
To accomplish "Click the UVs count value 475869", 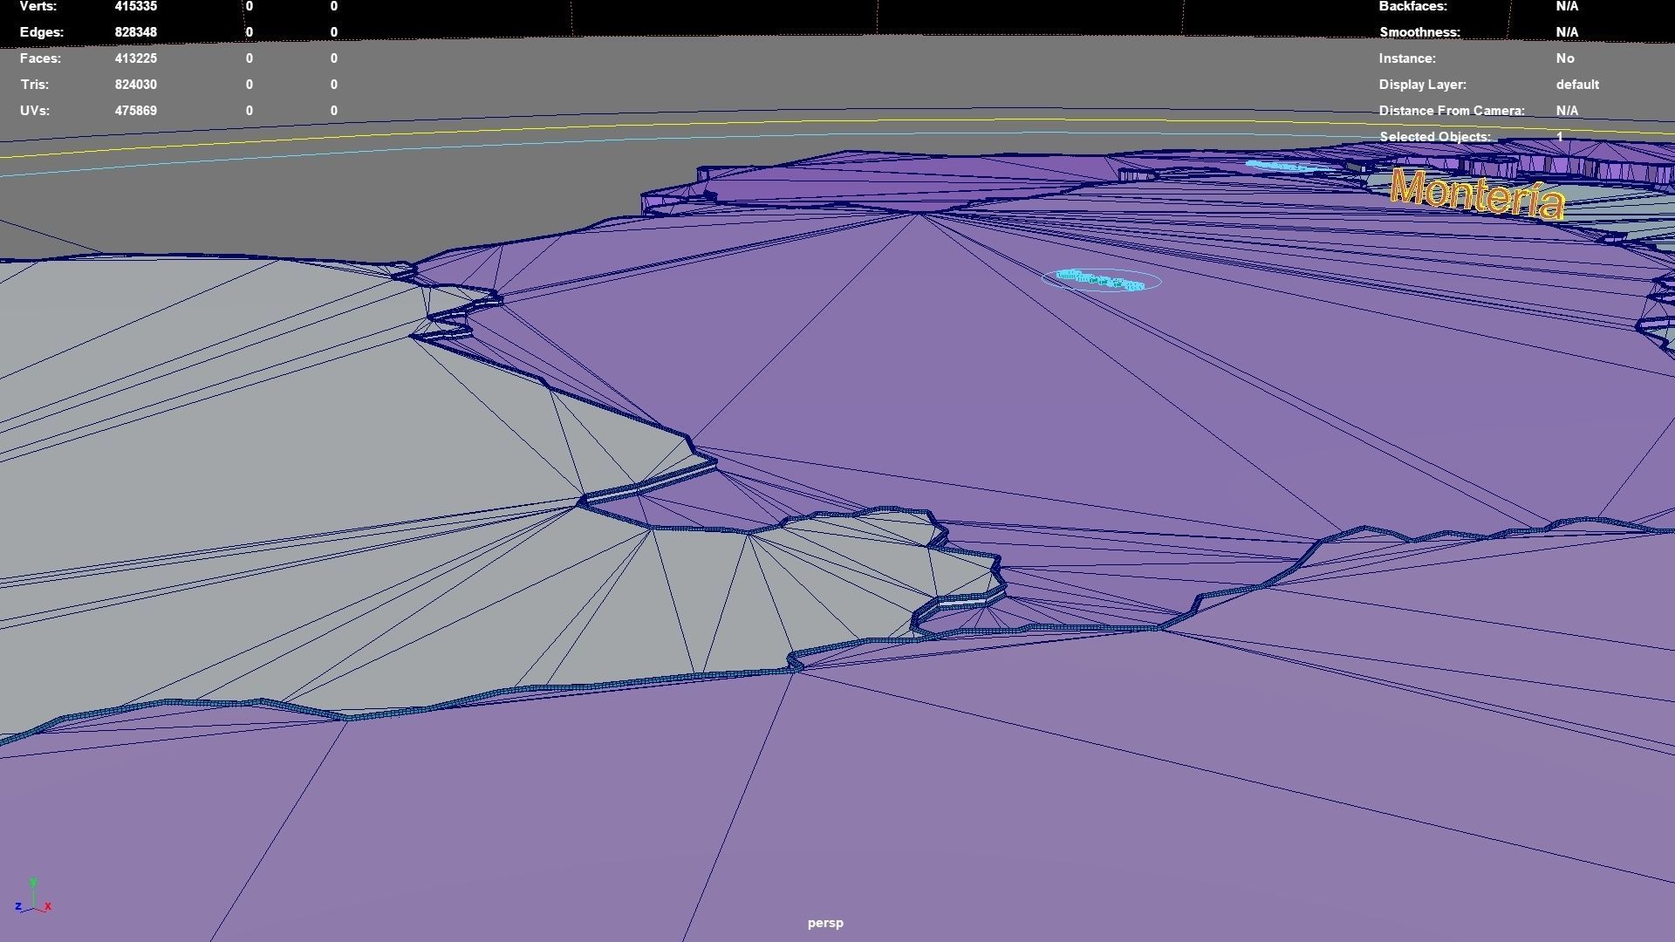I will click(135, 111).
